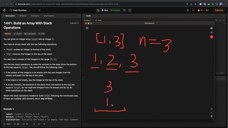Dislike the problem thumbs down 65

(17, 124)
